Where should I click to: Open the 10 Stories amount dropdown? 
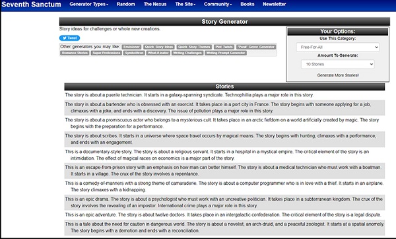click(338, 64)
